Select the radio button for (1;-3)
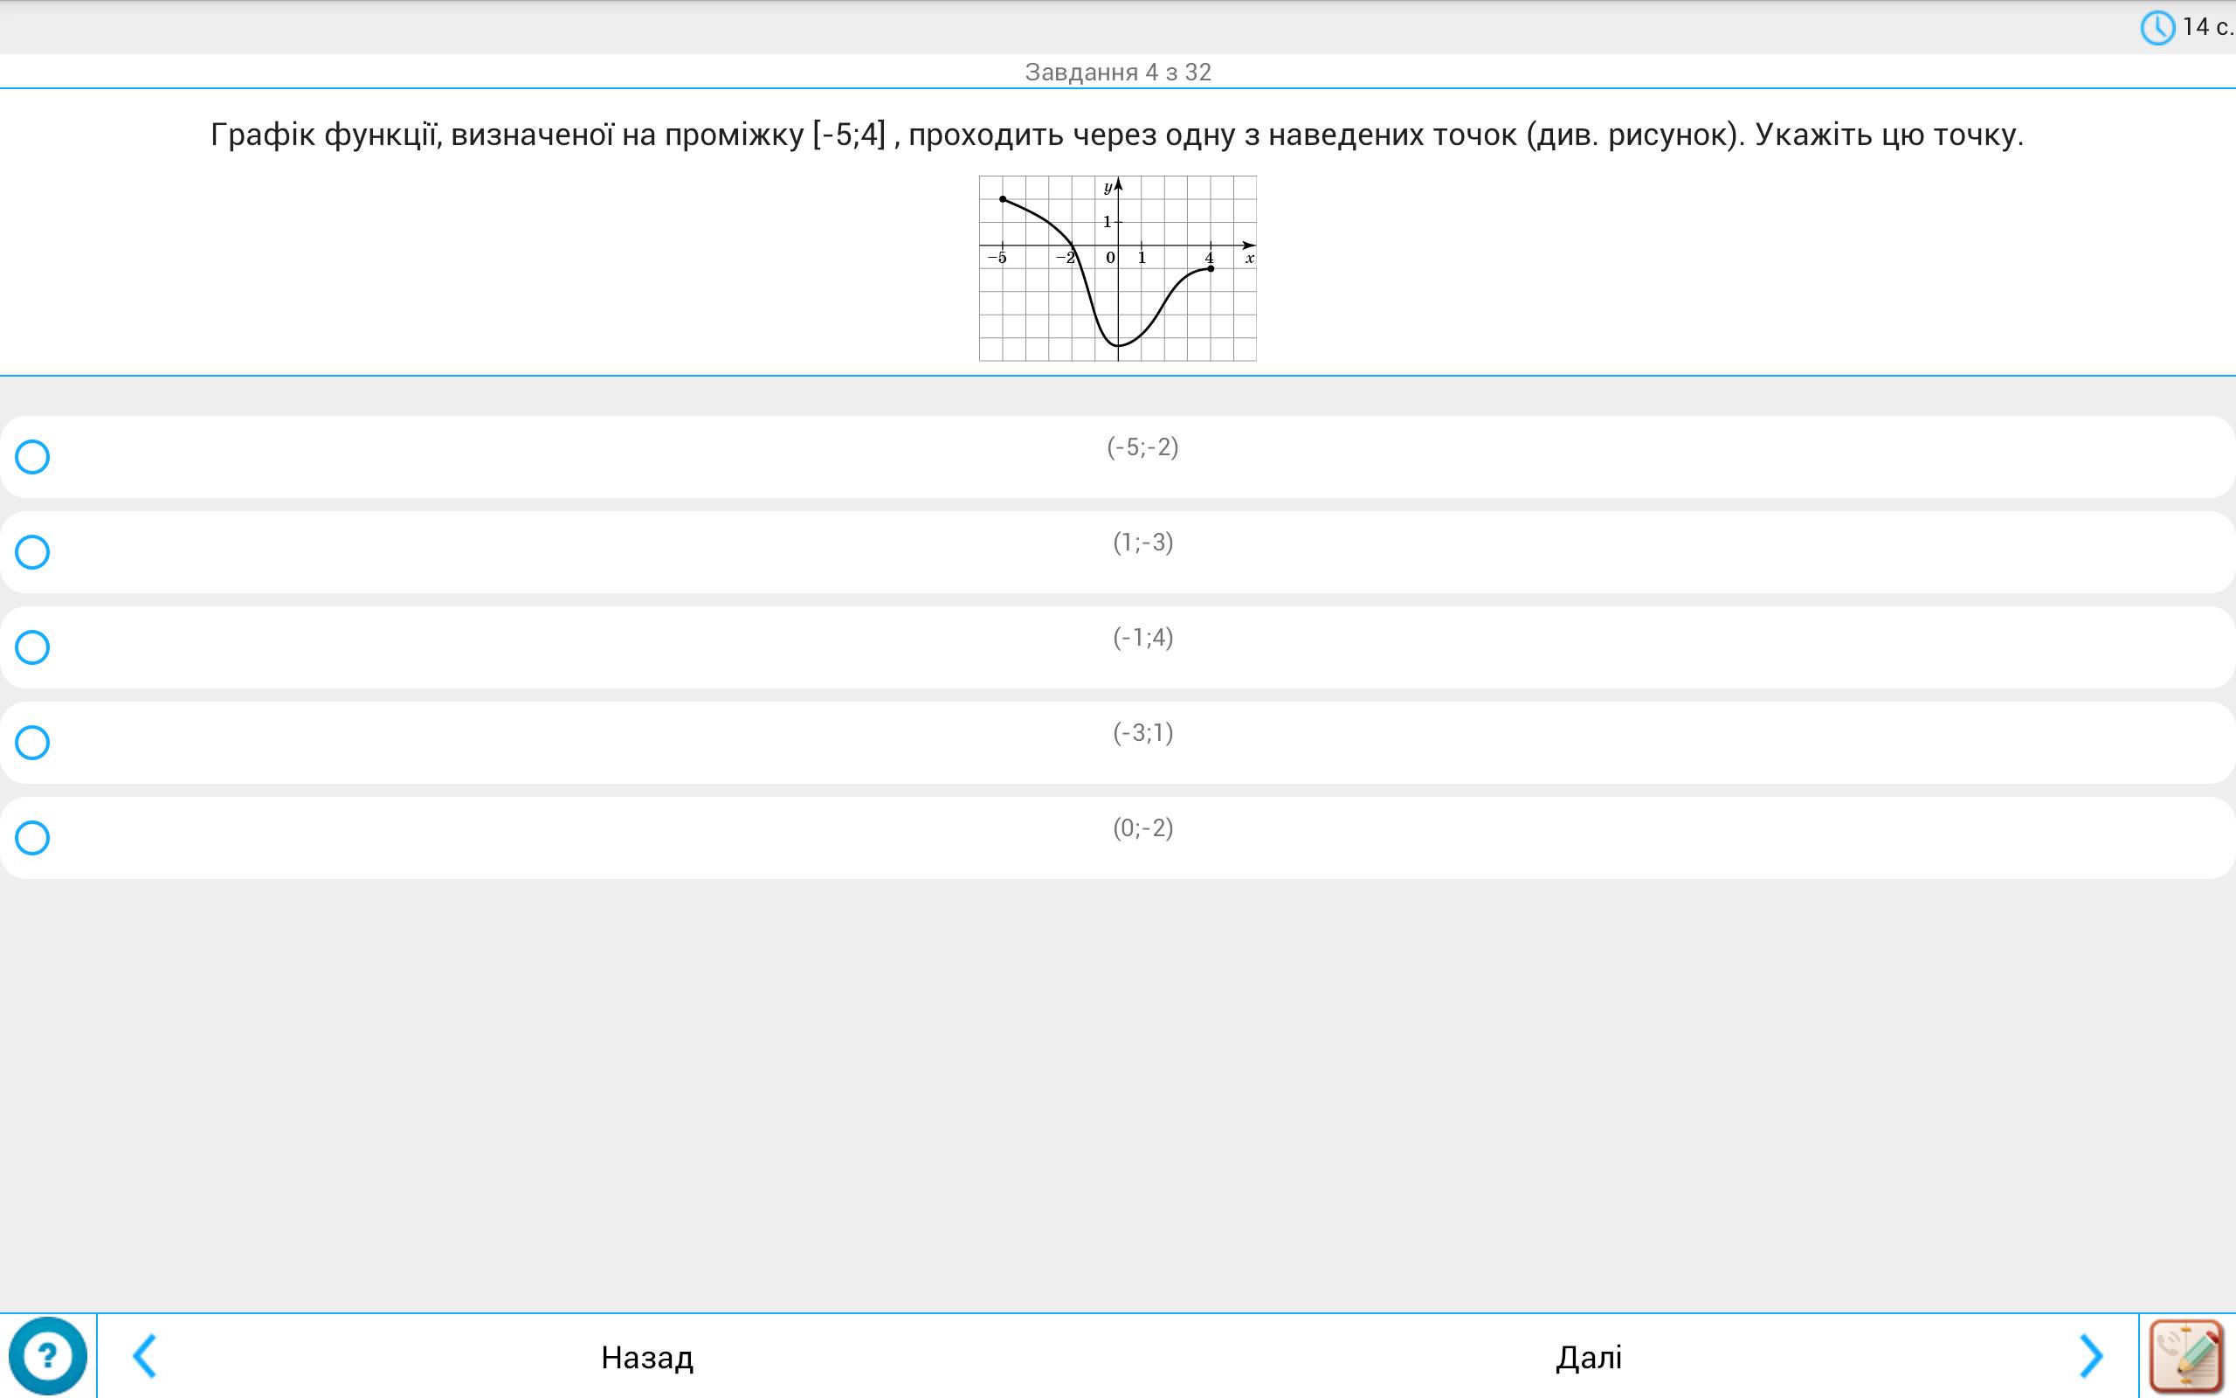 (x=32, y=552)
